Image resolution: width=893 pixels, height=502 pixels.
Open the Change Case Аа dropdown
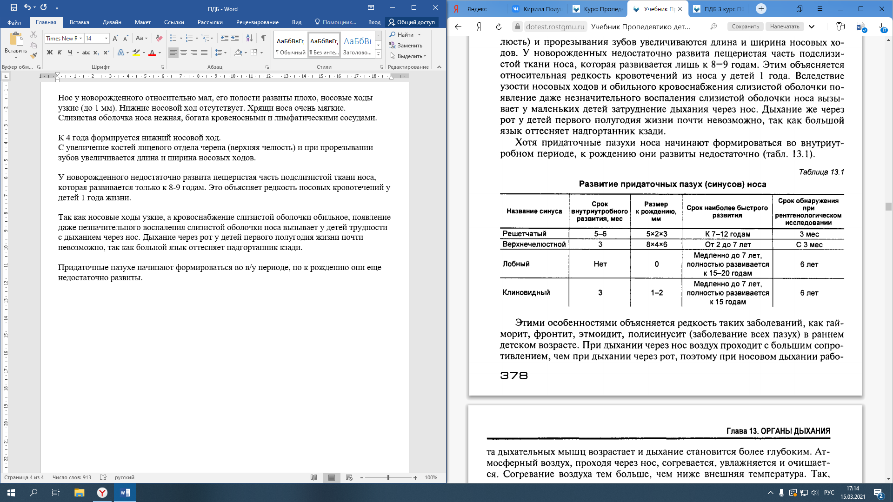(x=141, y=38)
